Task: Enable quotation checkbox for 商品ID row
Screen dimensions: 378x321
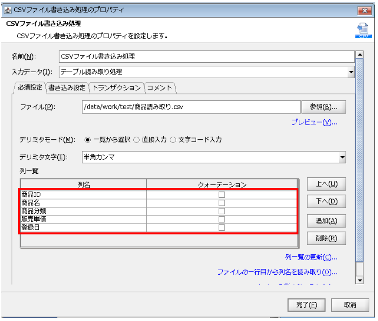Action: coord(221,195)
